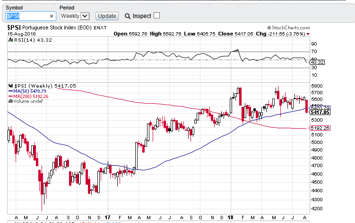This screenshot has width=355, height=223.
Task: Click the Close 5417.05 value
Action: point(235,34)
